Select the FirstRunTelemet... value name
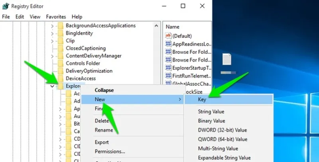The height and width of the screenshot is (162, 319). pyautogui.click(x=192, y=76)
